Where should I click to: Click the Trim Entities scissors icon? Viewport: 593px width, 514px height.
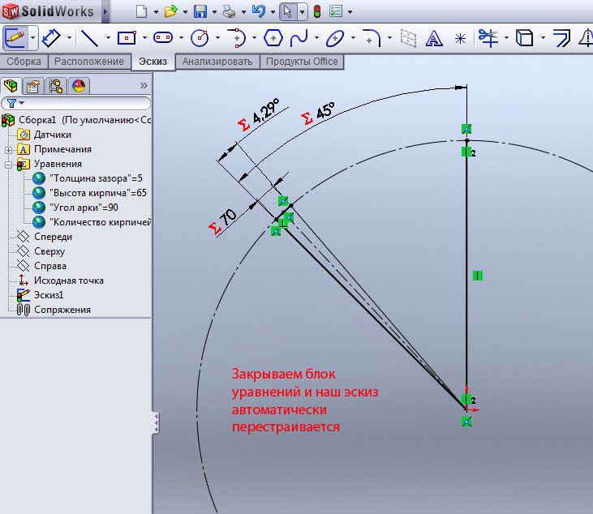click(x=487, y=37)
